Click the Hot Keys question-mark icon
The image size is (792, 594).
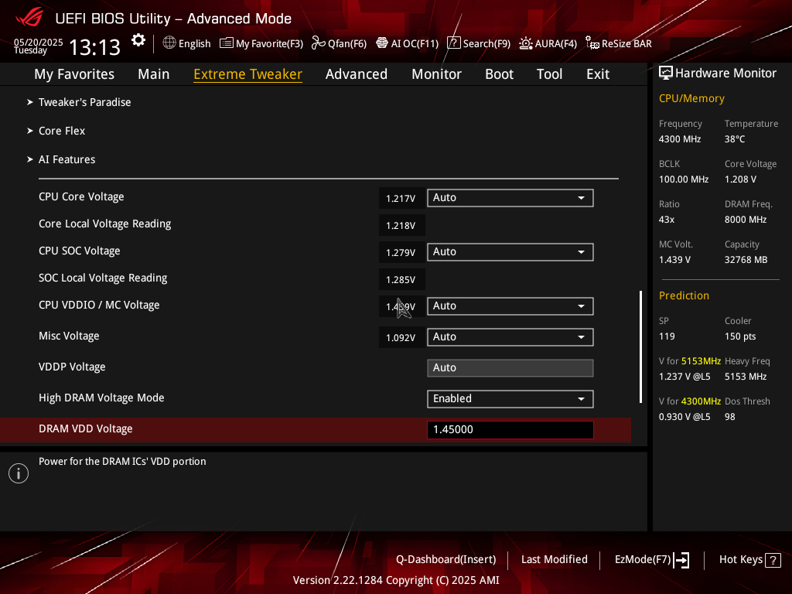point(773,560)
